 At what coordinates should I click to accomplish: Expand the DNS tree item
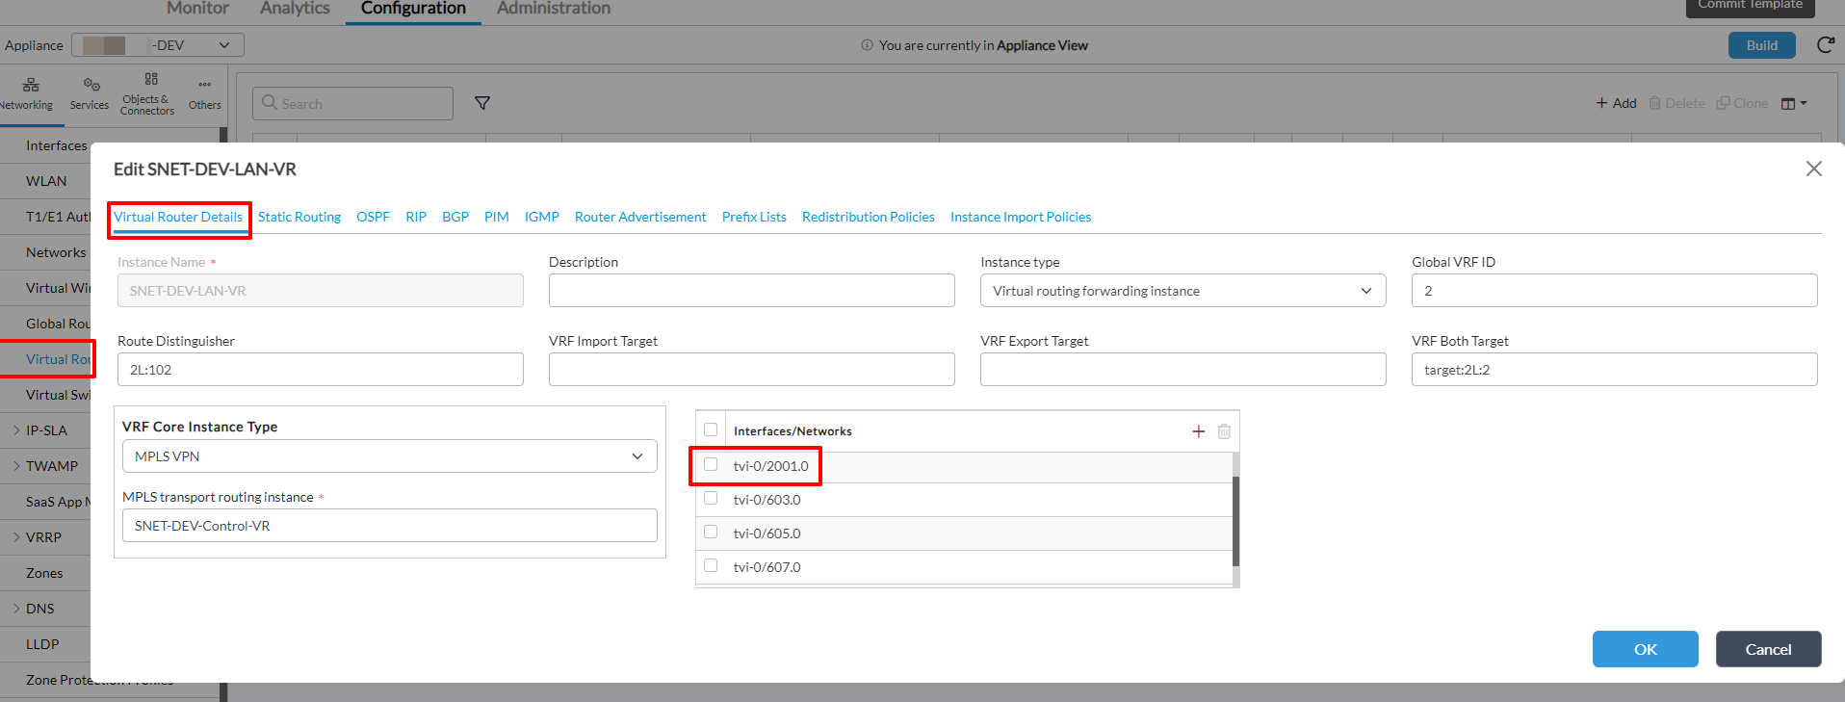point(16,609)
